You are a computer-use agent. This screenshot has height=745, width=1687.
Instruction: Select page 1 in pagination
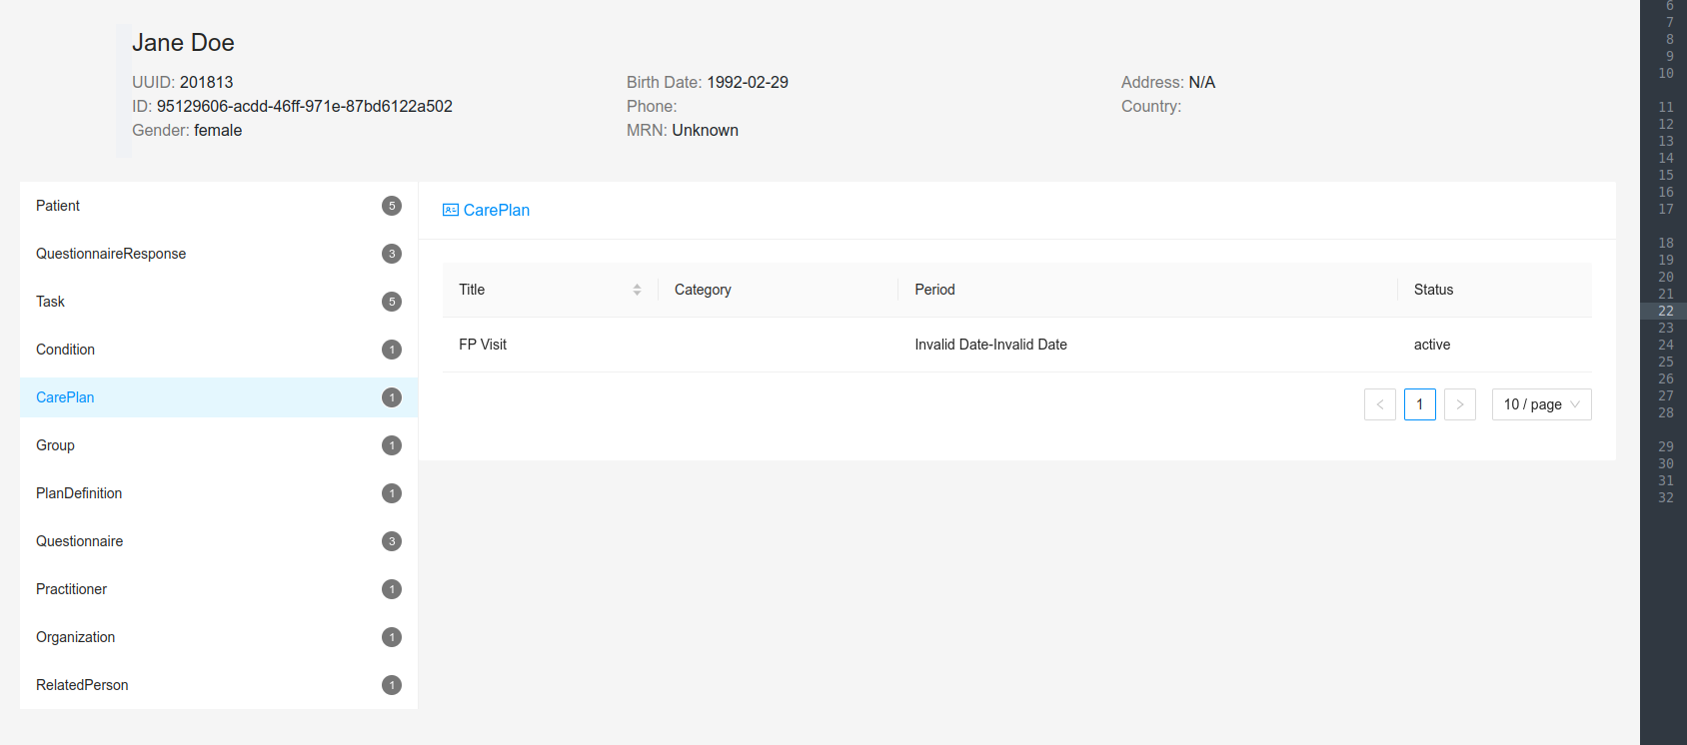1420,404
